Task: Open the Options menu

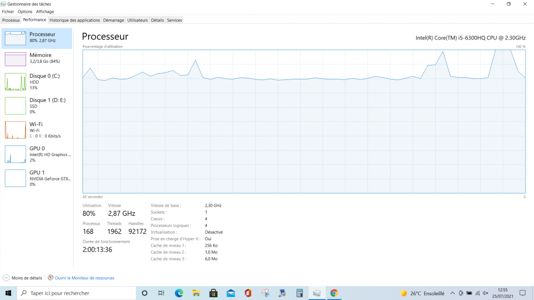Action: (x=25, y=12)
